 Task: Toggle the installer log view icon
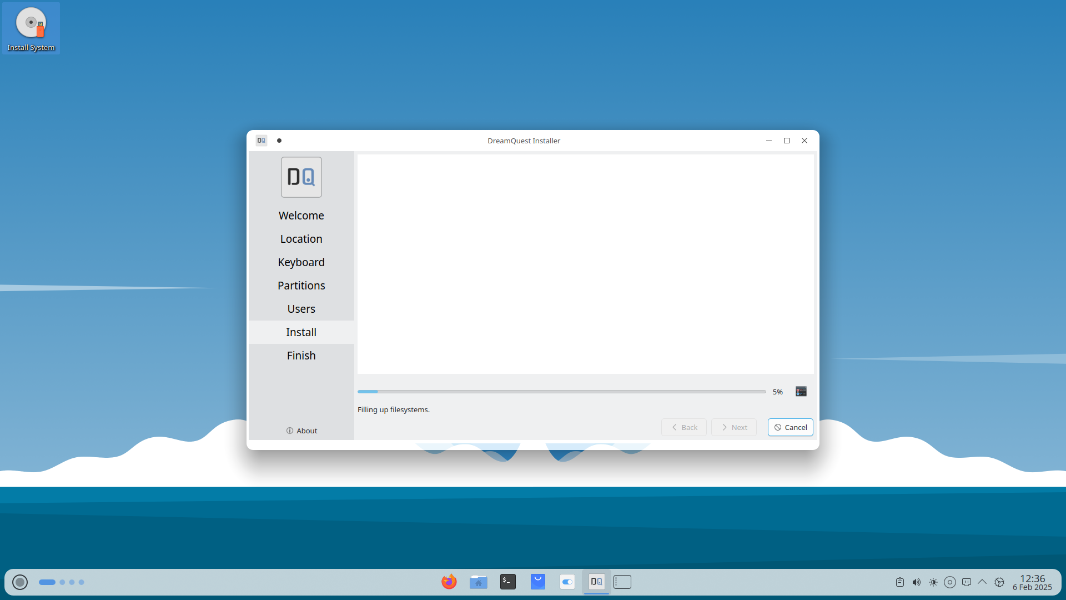coord(801,392)
